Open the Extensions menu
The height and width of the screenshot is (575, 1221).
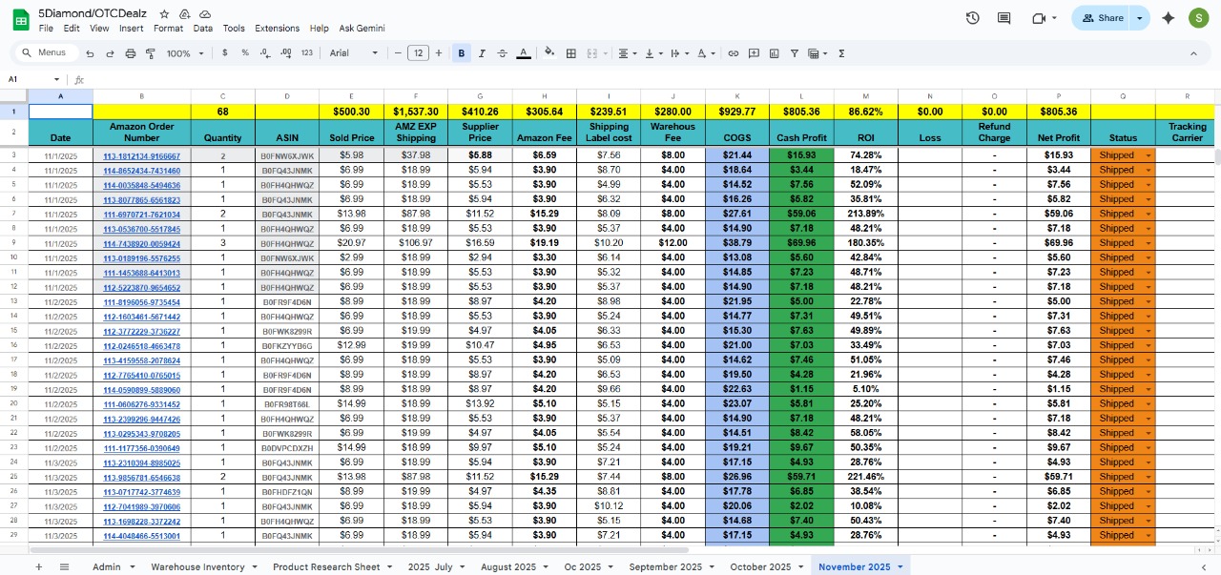click(x=277, y=29)
